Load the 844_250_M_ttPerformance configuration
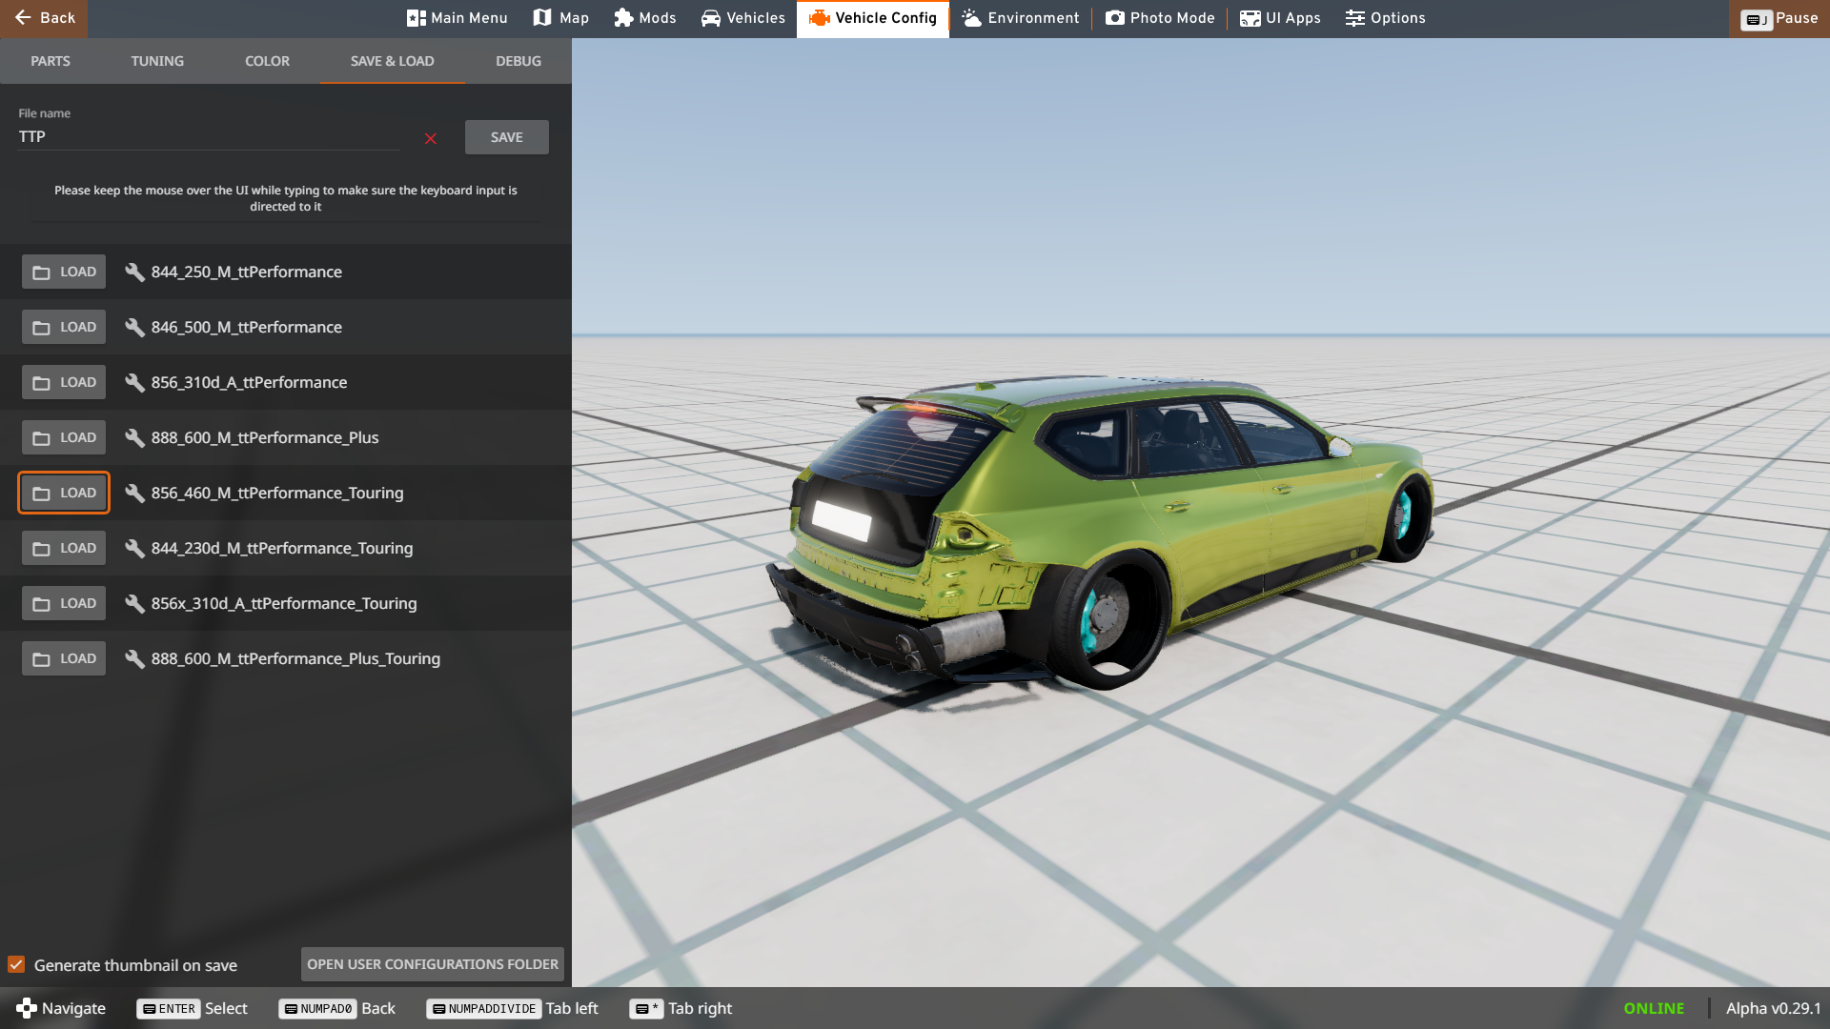This screenshot has height=1029, width=1830. pyautogui.click(x=64, y=272)
